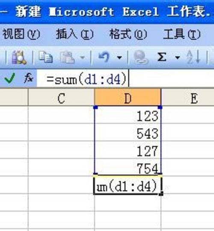The height and width of the screenshot is (231, 214).
Task: Click the Copy toolbar icon
Action: 46,57
